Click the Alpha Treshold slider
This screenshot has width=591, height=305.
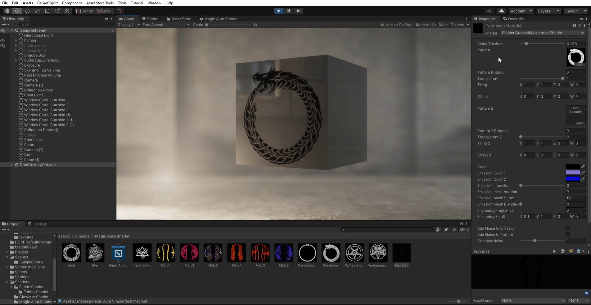(541, 44)
